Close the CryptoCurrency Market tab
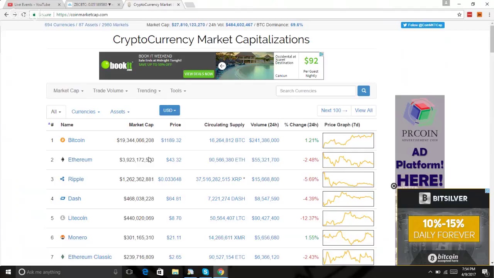The width and height of the screenshot is (494, 278). [178, 5]
